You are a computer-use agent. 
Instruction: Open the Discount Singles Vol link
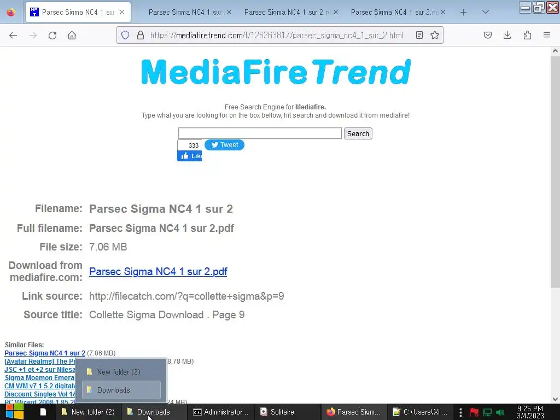39,394
